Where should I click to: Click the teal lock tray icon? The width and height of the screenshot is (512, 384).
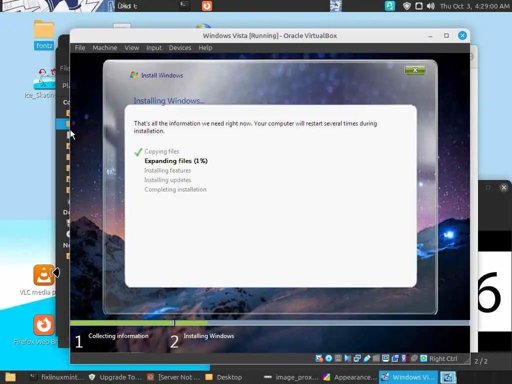click(x=389, y=6)
